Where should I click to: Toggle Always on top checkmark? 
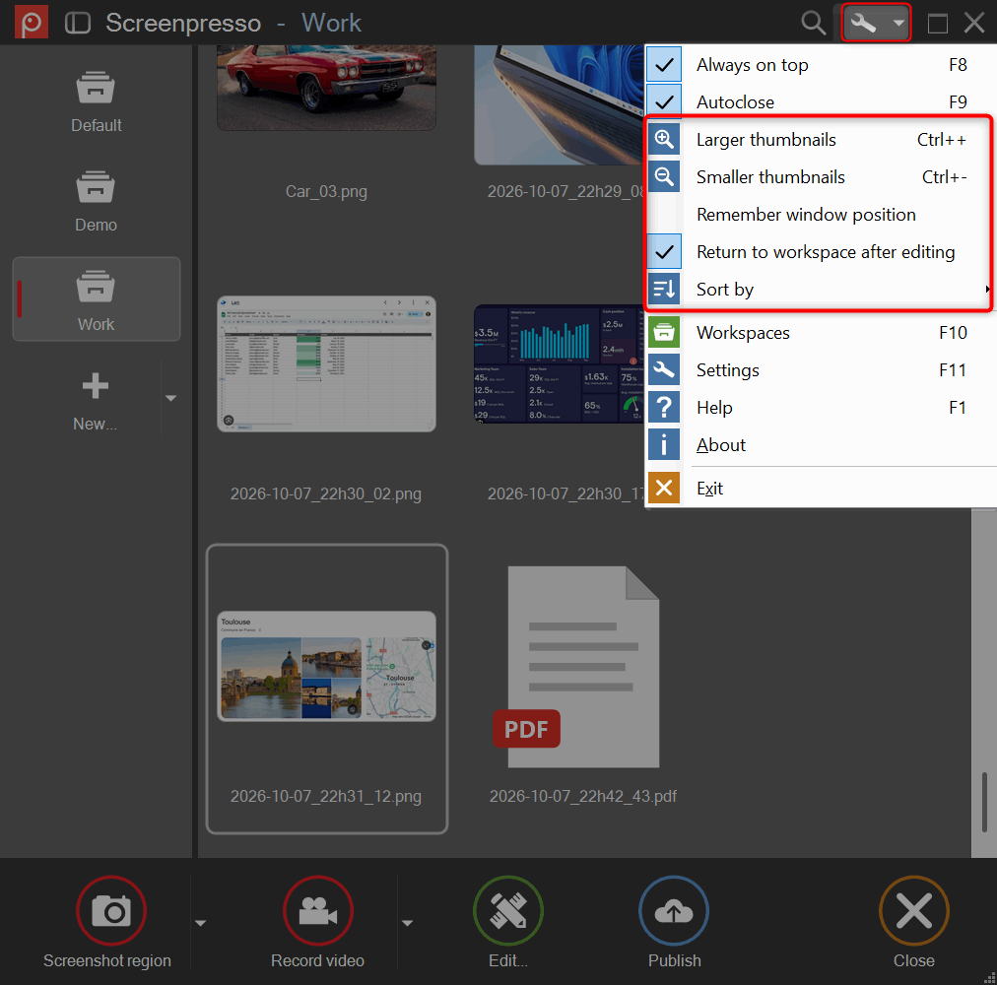(664, 64)
